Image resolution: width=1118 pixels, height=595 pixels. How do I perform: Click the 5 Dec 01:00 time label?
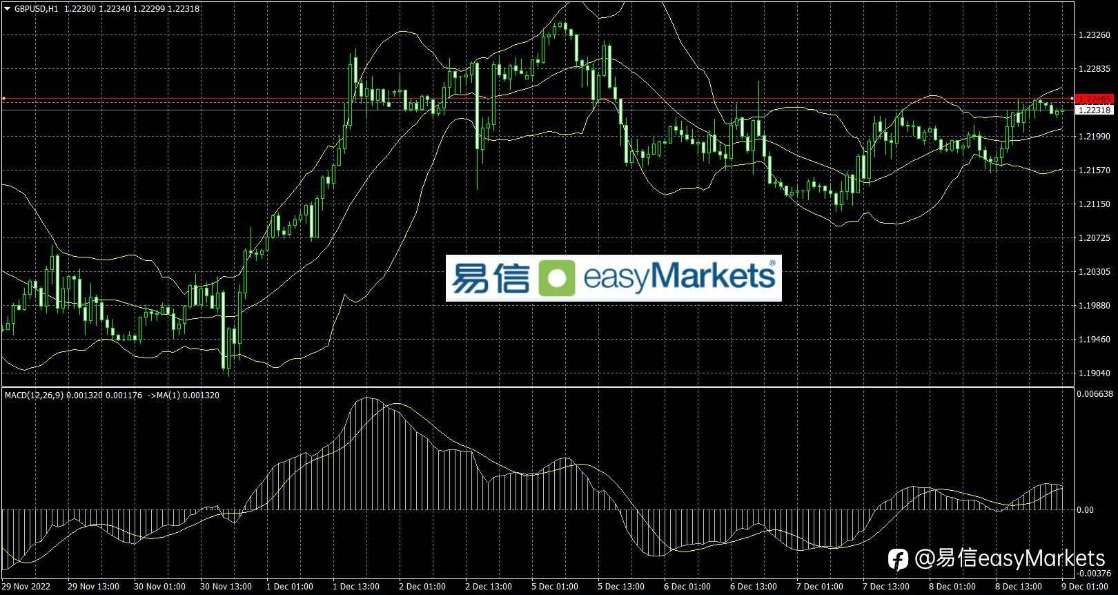[x=555, y=587]
